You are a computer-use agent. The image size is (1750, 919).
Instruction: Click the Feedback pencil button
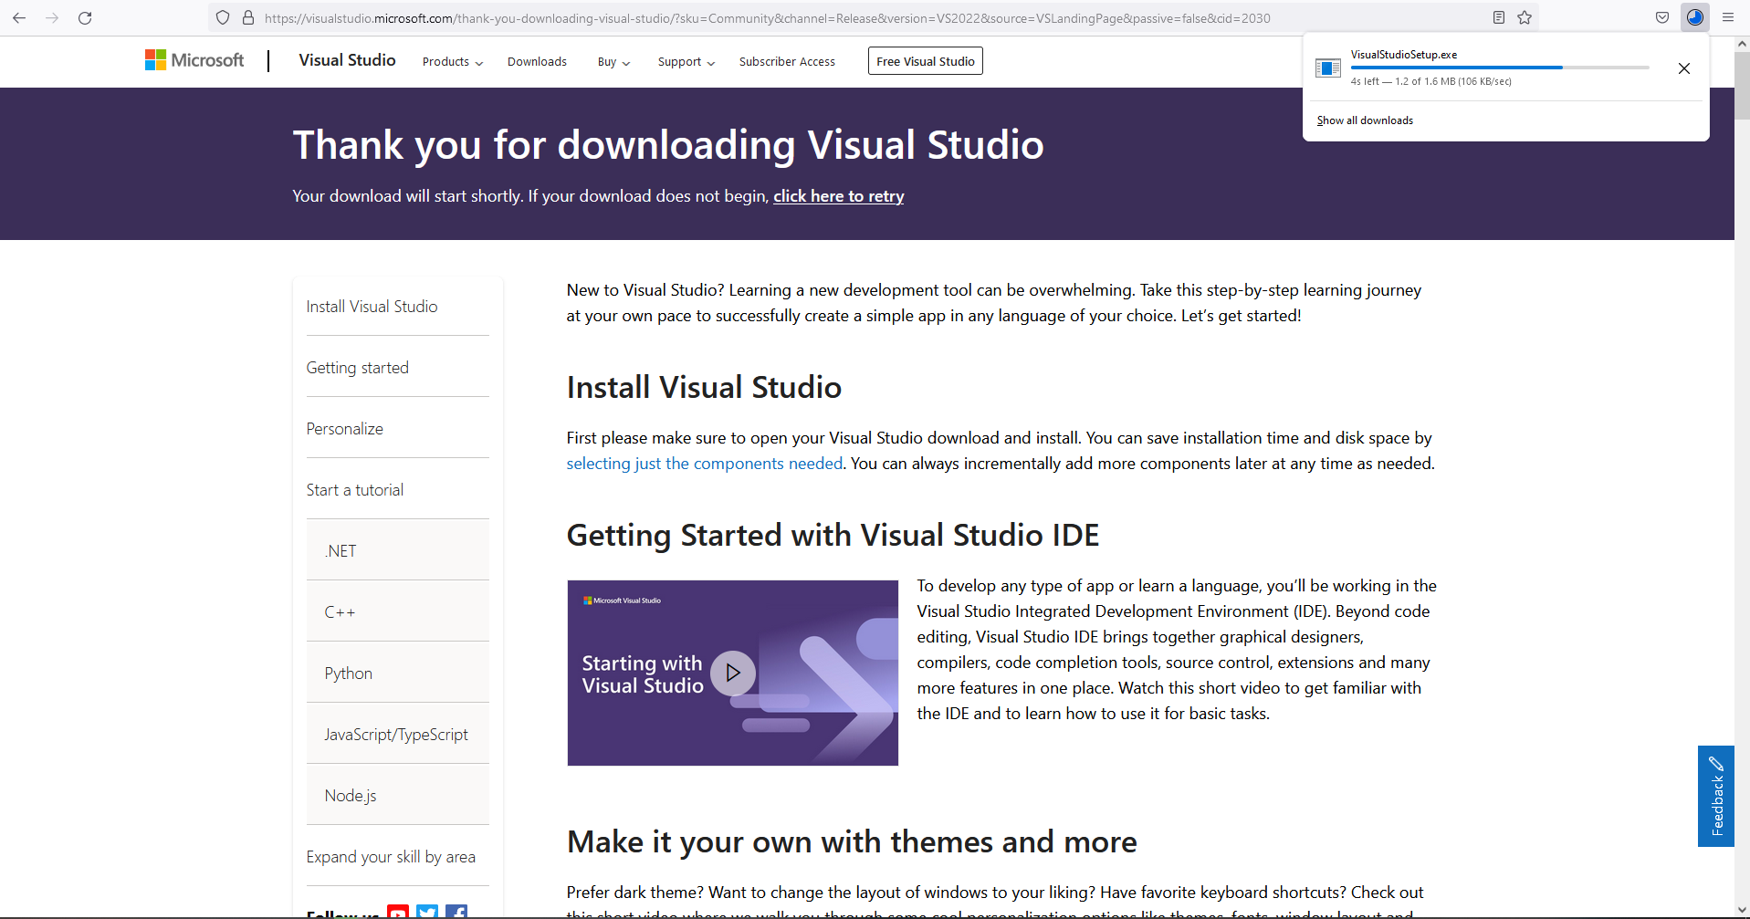click(x=1716, y=796)
